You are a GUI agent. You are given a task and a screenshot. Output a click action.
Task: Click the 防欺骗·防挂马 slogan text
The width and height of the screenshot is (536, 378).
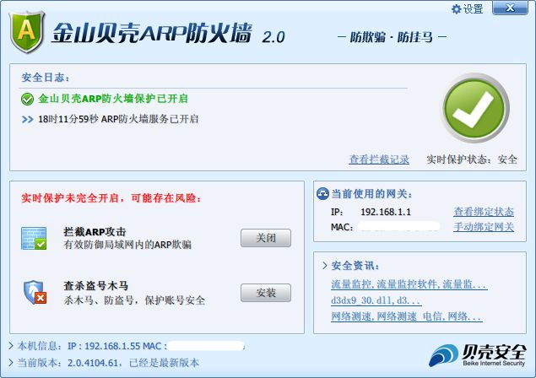392,37
